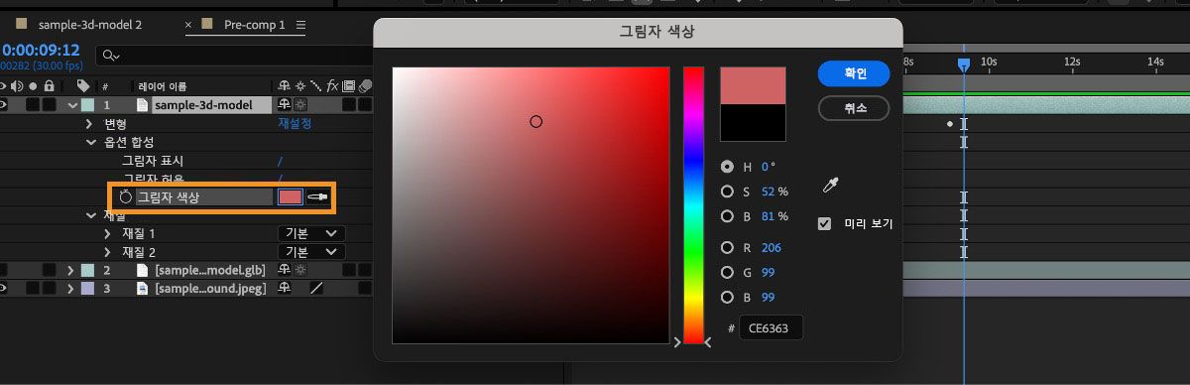Expand the 재질 2 group
This screenshot has width=1190, height=385.
point(107,252)
